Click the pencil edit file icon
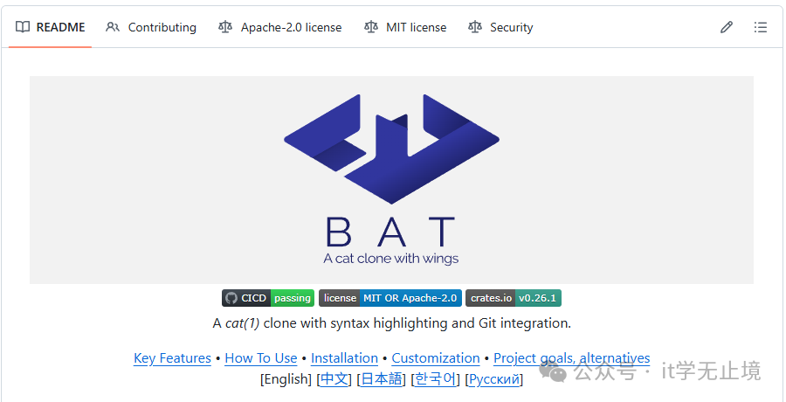The height and width of the screenshot is (402, 786). coord(727,27)
